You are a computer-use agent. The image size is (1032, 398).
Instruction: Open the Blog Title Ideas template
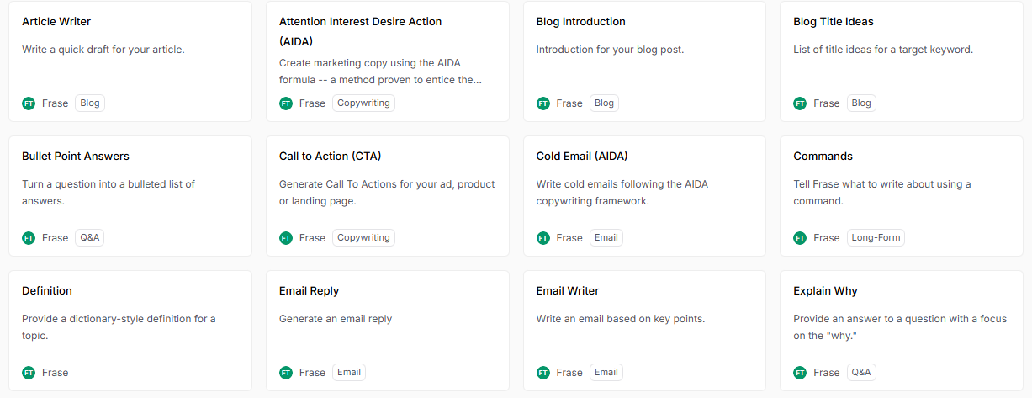(902, 61)
